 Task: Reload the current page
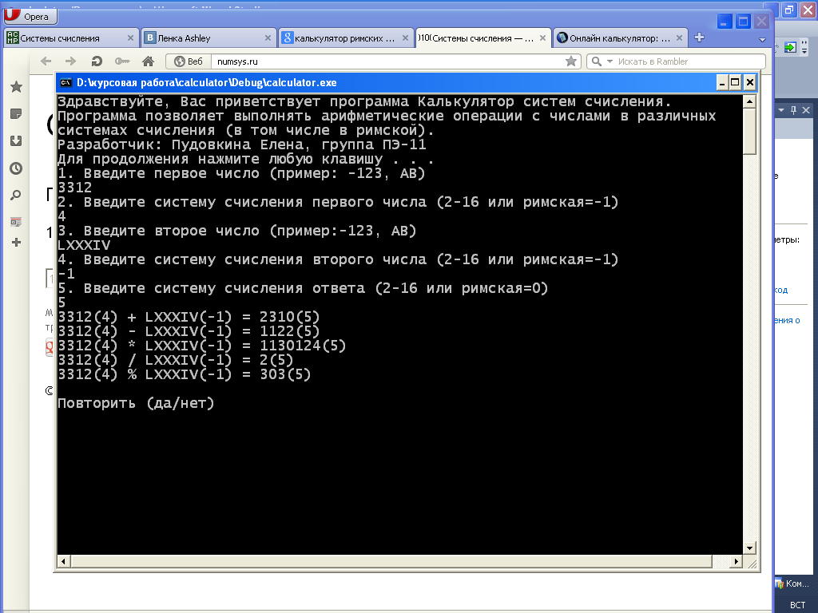(97, 61)
